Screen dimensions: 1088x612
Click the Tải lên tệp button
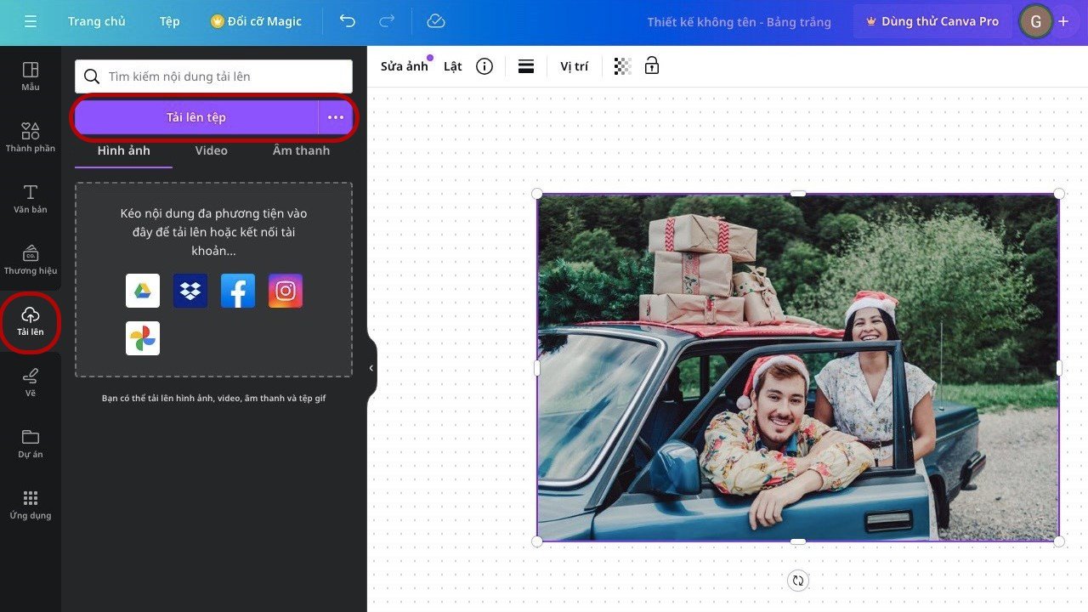(196, 117)
